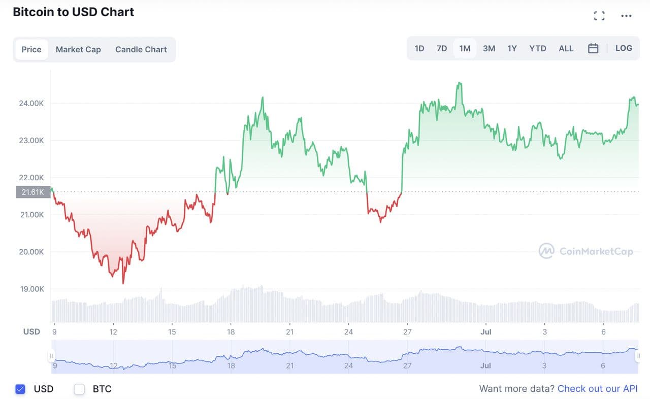650x399 pixels.
Task: Show ALL time price history
Action: (566, 49)
